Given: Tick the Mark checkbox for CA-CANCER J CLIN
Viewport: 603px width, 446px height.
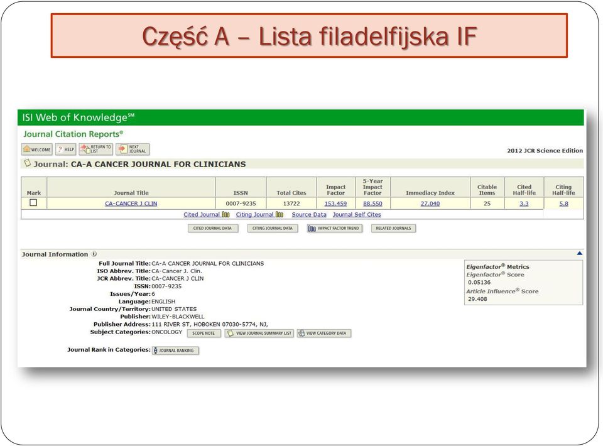Looking at the screenshot, I should (x=33, y=203).
